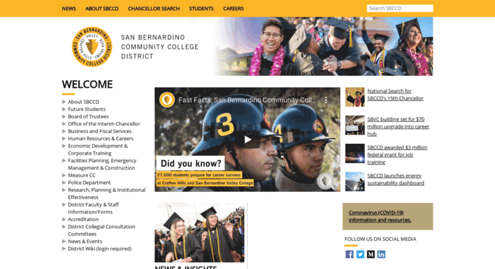495x269 pixels.
Task: Click the watermark icon in video corner
Action: click(x=325, y=181)
